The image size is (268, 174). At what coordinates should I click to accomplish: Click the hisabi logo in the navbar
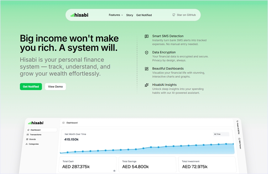pos(80,15)
